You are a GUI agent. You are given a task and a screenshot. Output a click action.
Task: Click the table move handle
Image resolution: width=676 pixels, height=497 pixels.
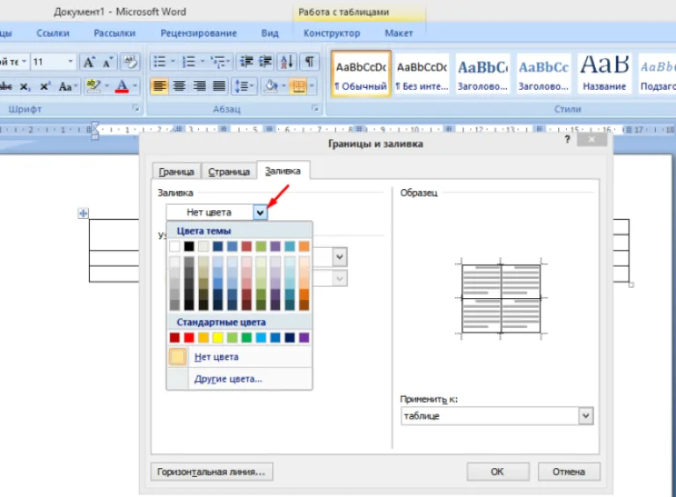click(84, 213)
